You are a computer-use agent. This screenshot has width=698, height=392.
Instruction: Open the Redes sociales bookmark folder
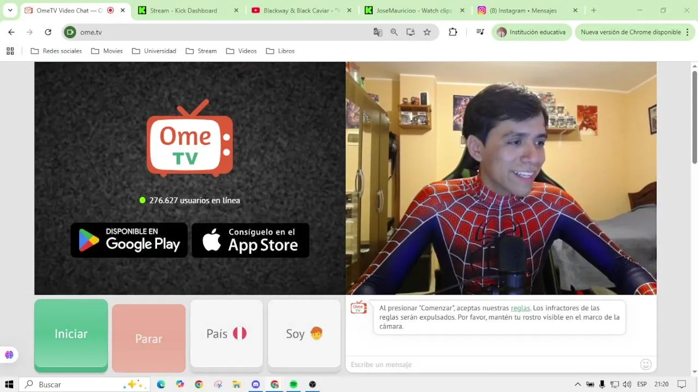pyautogui.click(x=56, y=51)
